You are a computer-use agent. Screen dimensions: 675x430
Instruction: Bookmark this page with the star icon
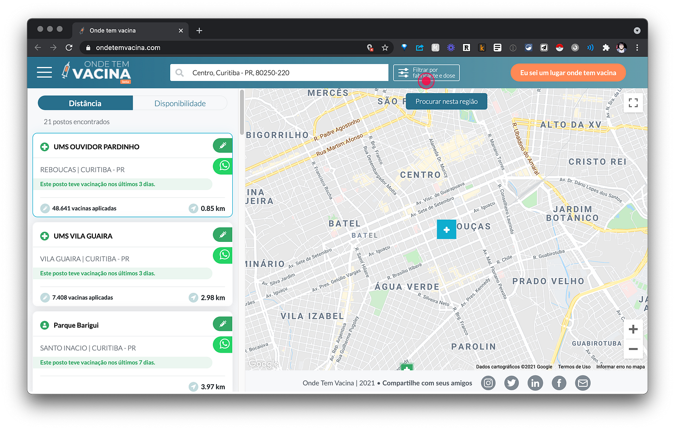(x=385, y=48)
